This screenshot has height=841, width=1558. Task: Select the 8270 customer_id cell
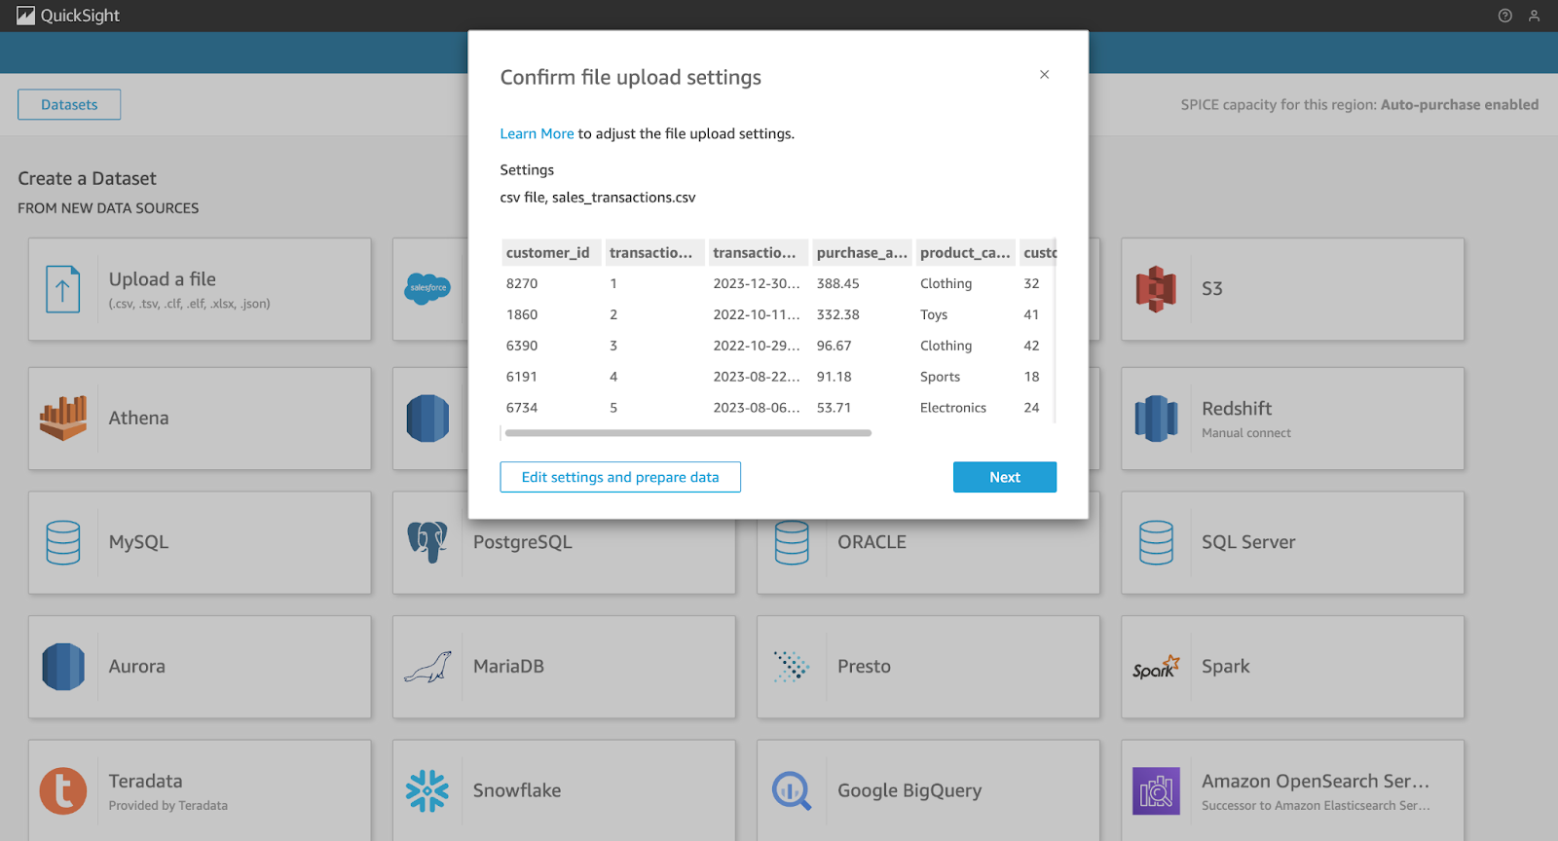522,284
